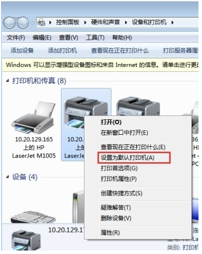This screenshot has width=202, height=254.
Task: Collapse the 设备 (4) group
Action: [x=7, y=177]
